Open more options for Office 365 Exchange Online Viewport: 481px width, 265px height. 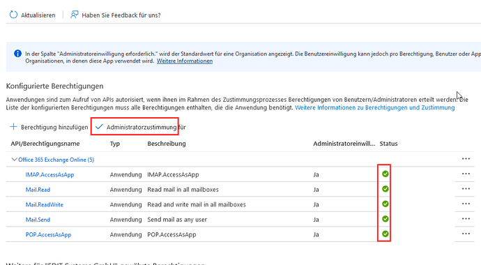click(466, 159)
